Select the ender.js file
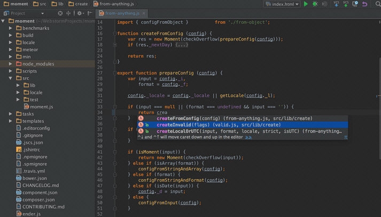Viewport: 381px width, 217px height. pos(28,214)
